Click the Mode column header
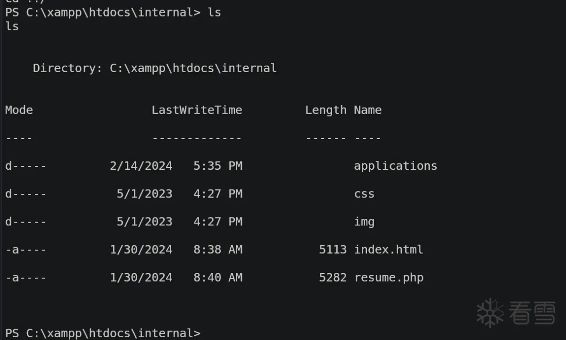 [x=19, y=110]
